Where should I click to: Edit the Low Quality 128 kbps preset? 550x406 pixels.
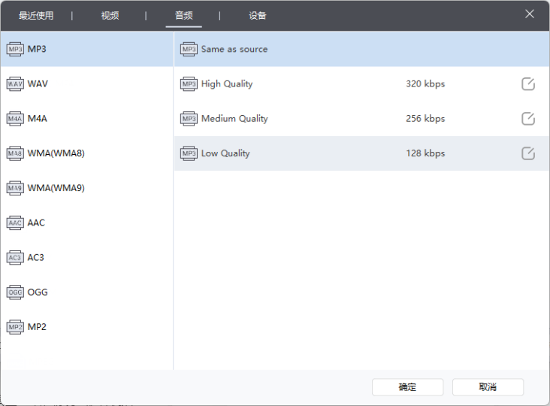pyautogui.click(x=528, y=153)
